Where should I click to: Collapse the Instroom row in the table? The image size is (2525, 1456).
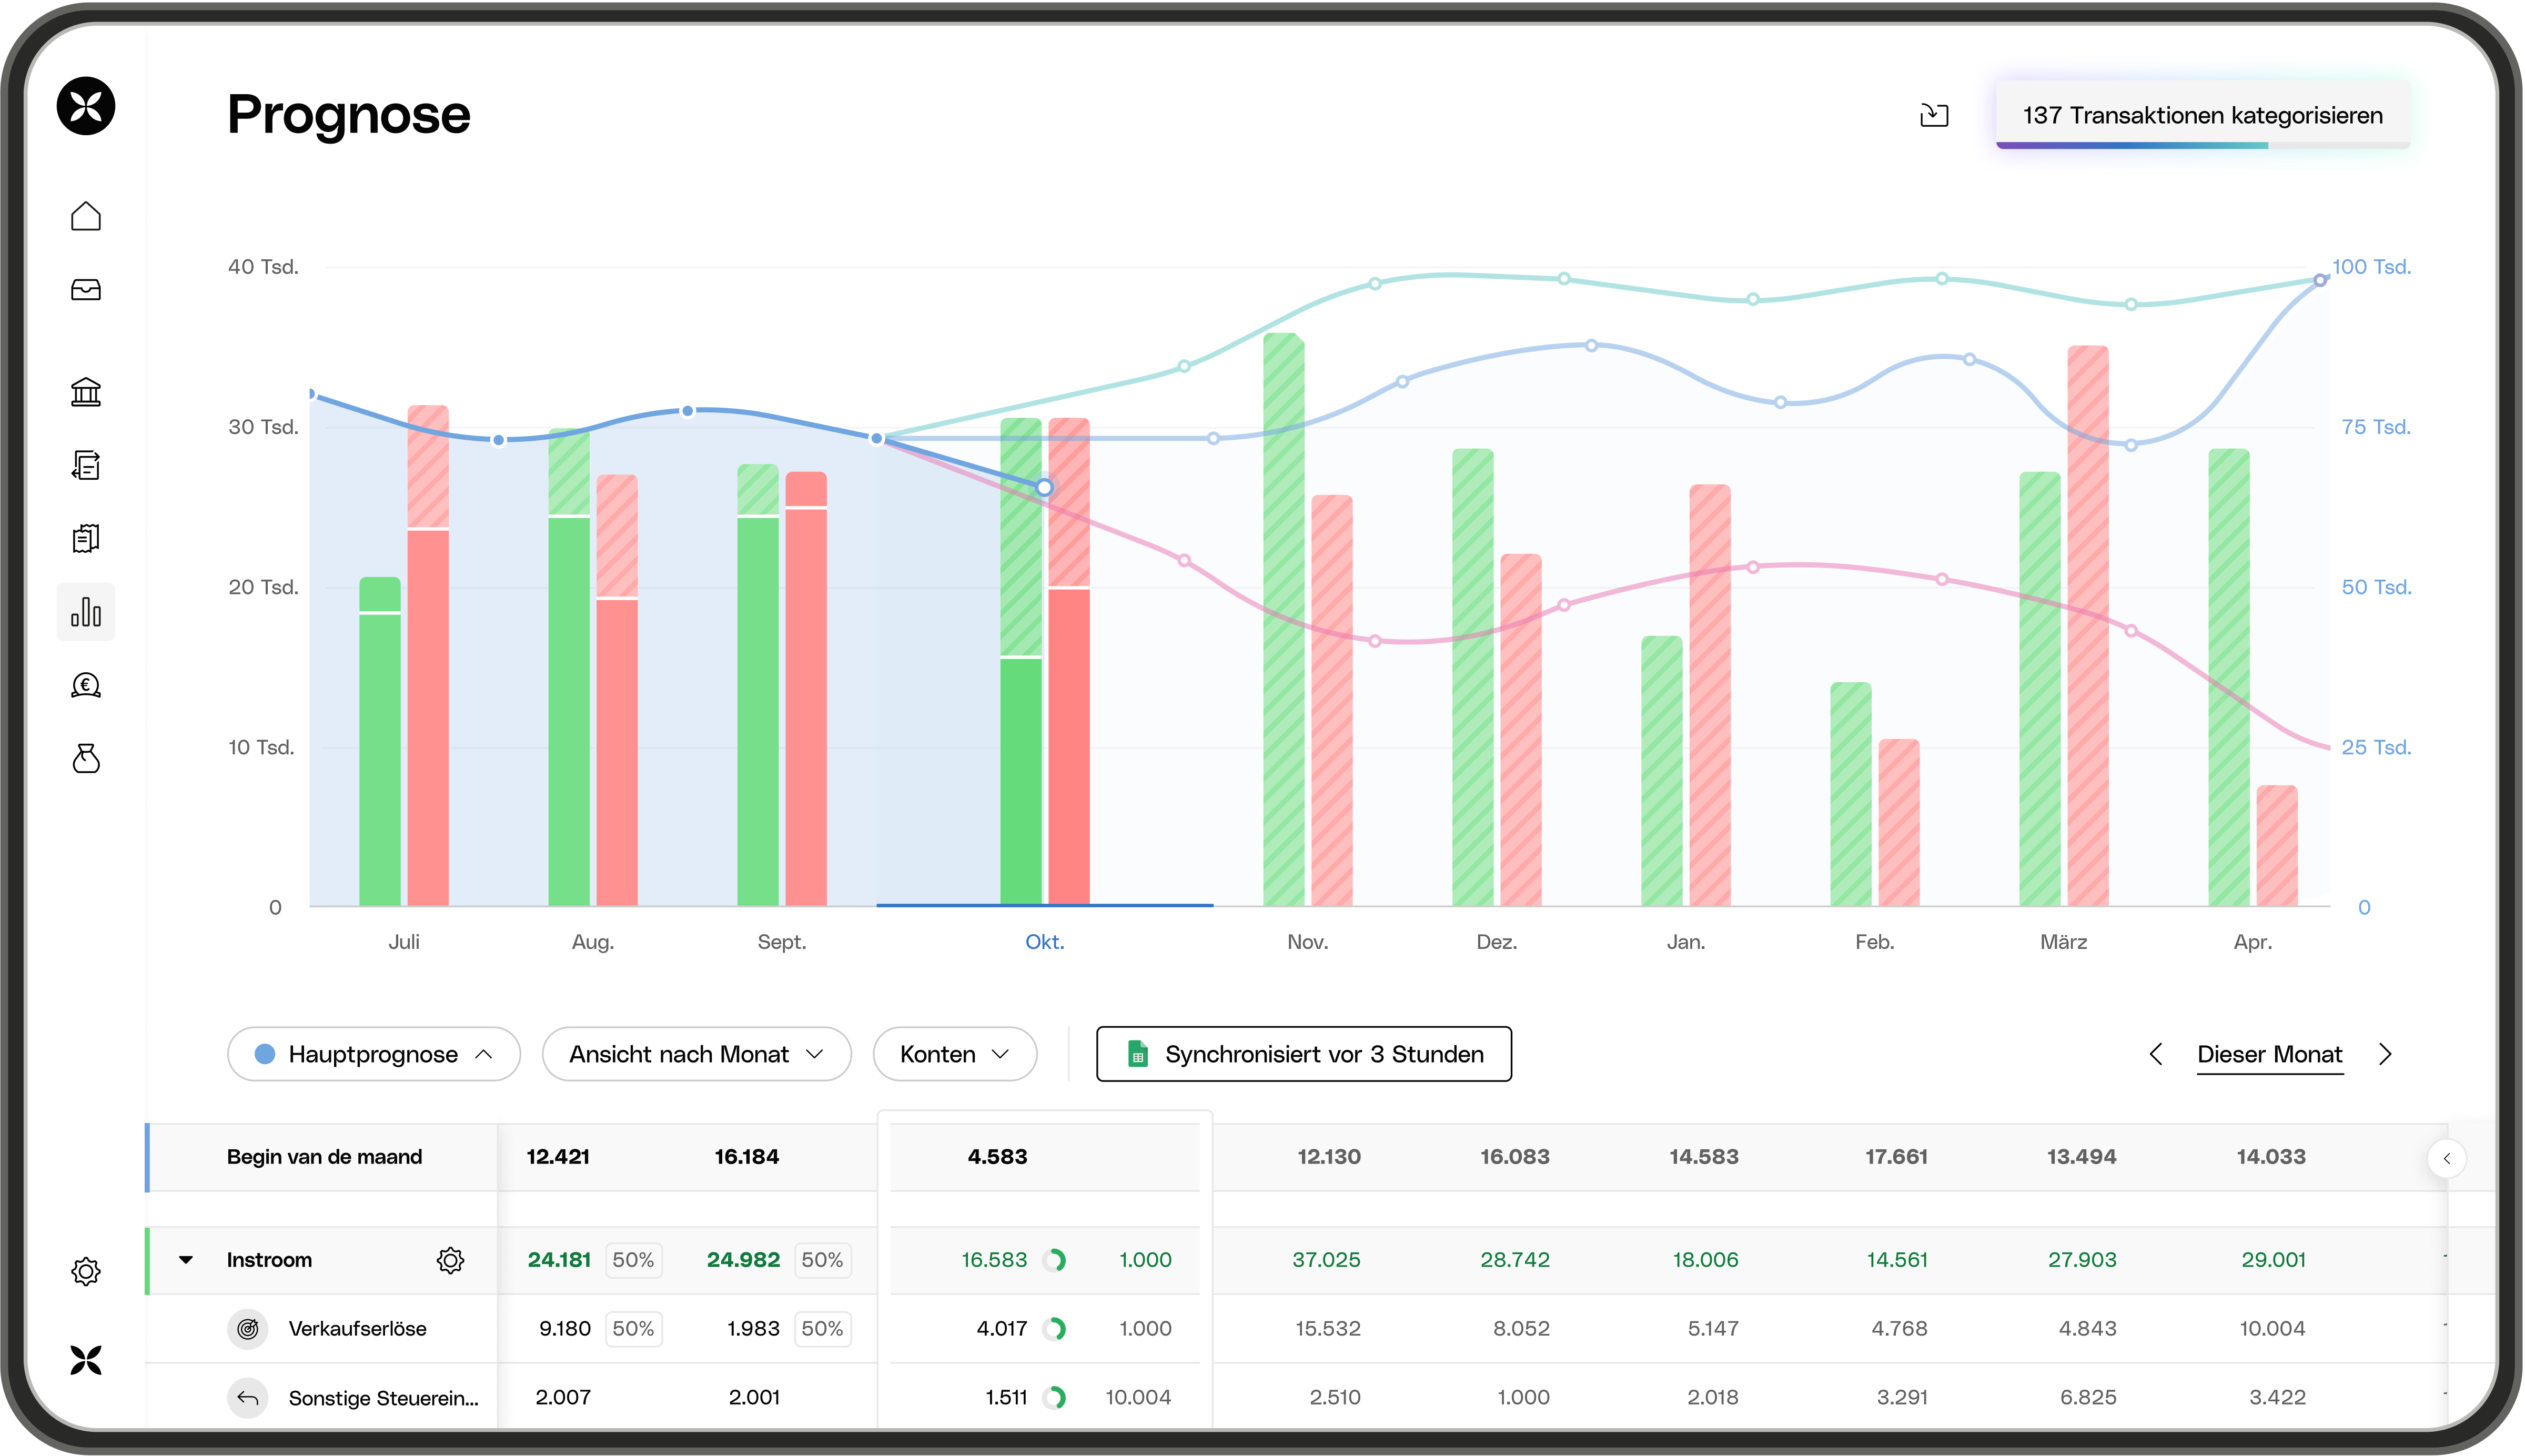[186, 1260]
